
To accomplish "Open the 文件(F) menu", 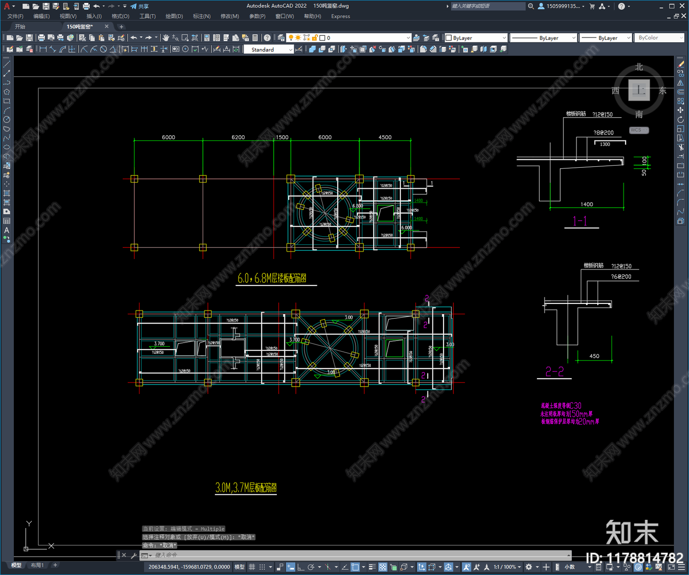I will click(x=16, y=16).
